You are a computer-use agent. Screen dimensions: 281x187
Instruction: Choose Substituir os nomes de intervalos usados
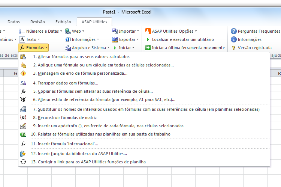tap(144, 109)
